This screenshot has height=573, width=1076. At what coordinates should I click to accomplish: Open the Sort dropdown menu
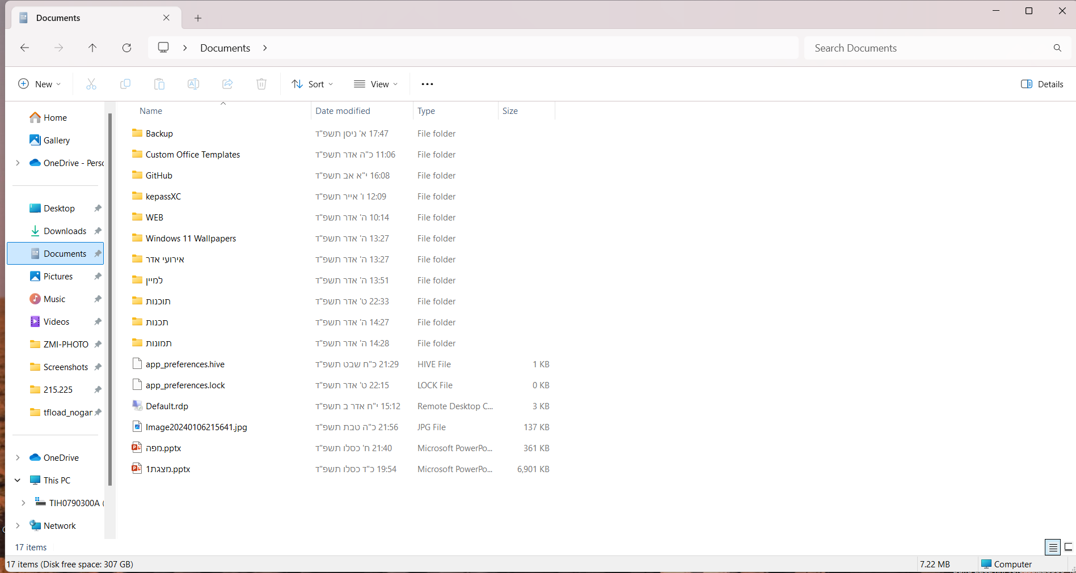click(313, 84)
